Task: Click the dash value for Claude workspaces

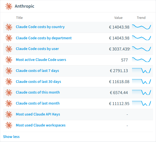Action: 127,126
